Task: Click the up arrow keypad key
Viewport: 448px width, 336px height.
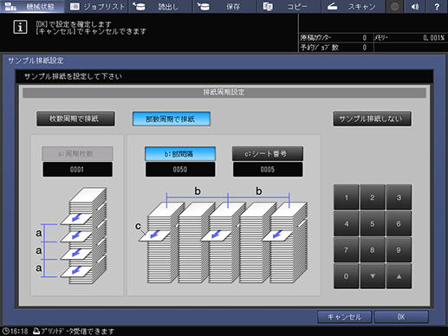Action: click(x=399, y=276)
